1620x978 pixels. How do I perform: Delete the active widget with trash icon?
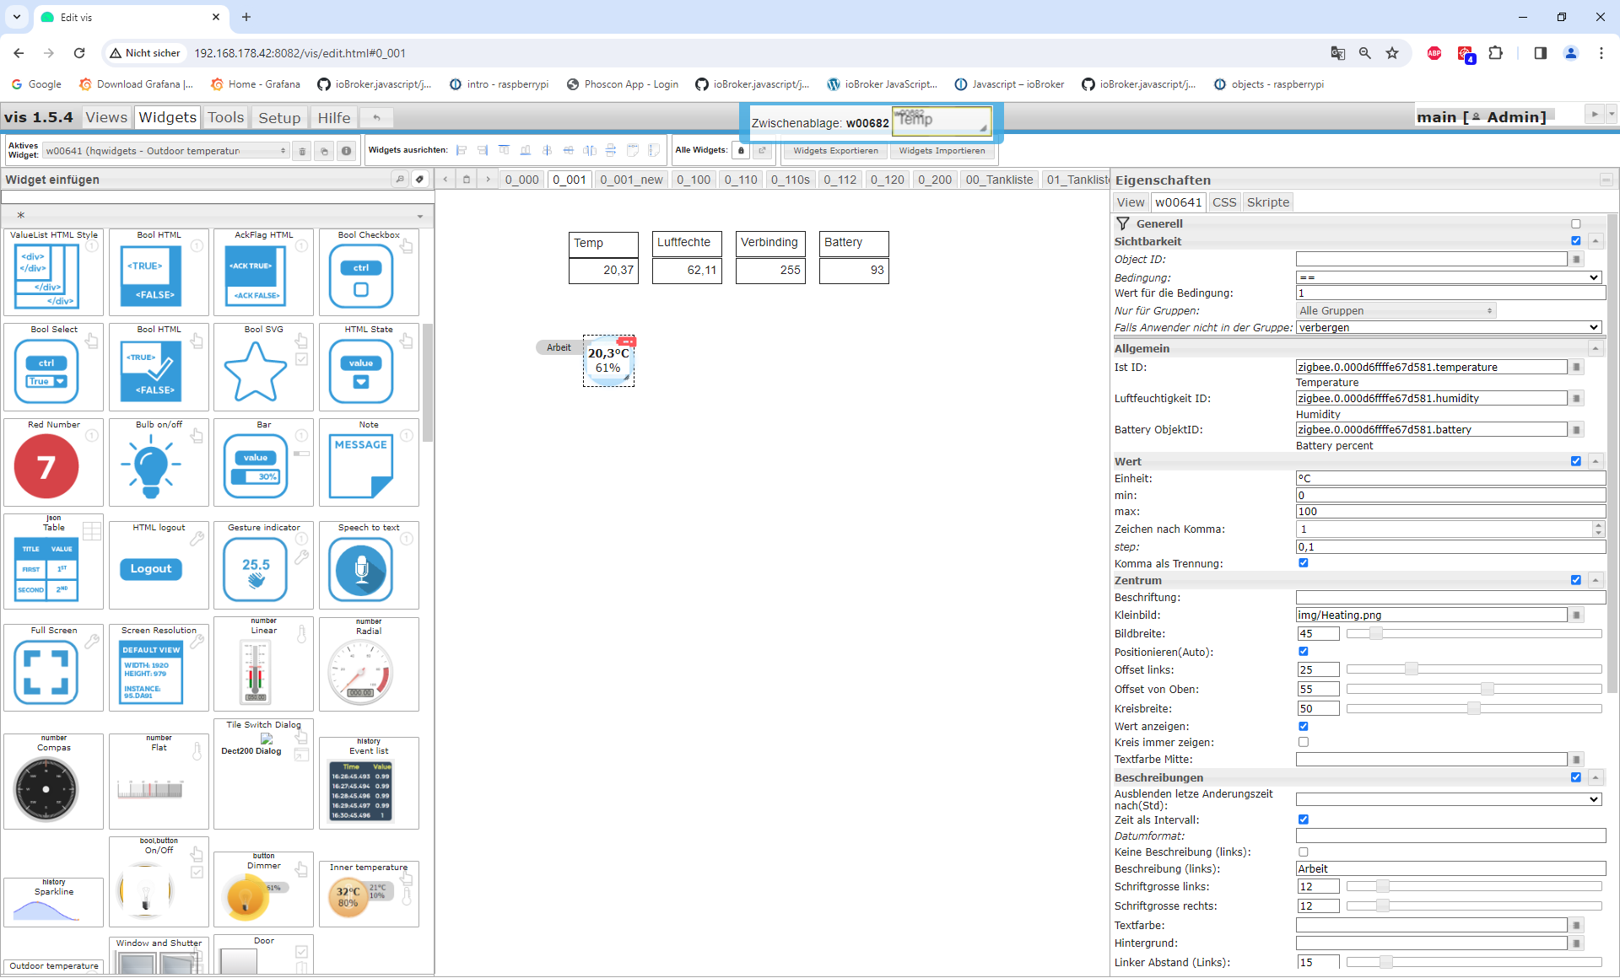click(302, 151)
